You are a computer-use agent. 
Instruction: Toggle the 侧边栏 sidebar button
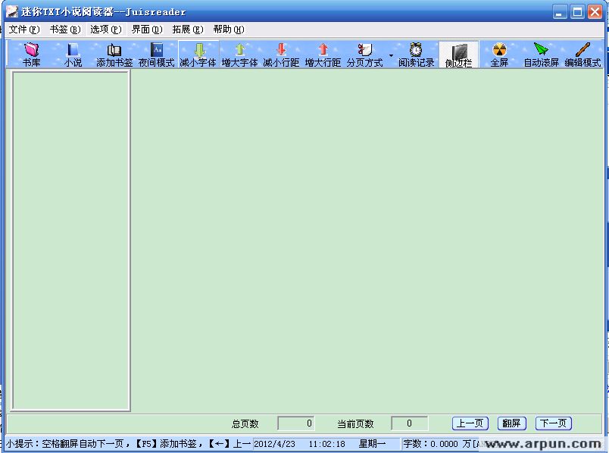(x=458, y=55)
